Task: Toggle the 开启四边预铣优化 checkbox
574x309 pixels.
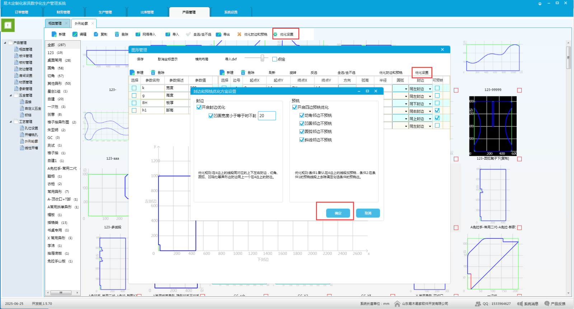Action: coord(295,107)
